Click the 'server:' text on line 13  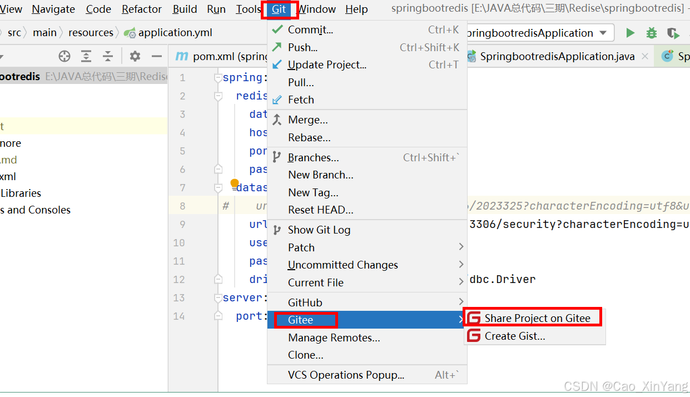click(x=246, y=297)
